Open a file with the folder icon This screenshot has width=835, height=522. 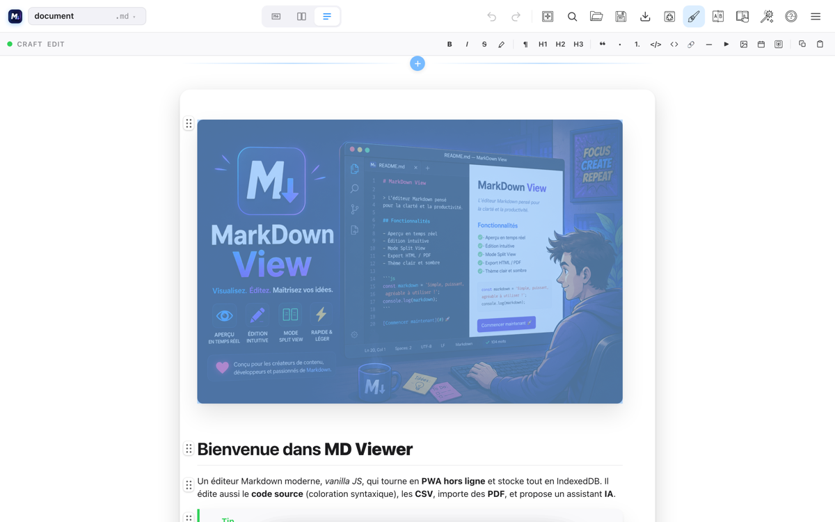pos(596,16)
